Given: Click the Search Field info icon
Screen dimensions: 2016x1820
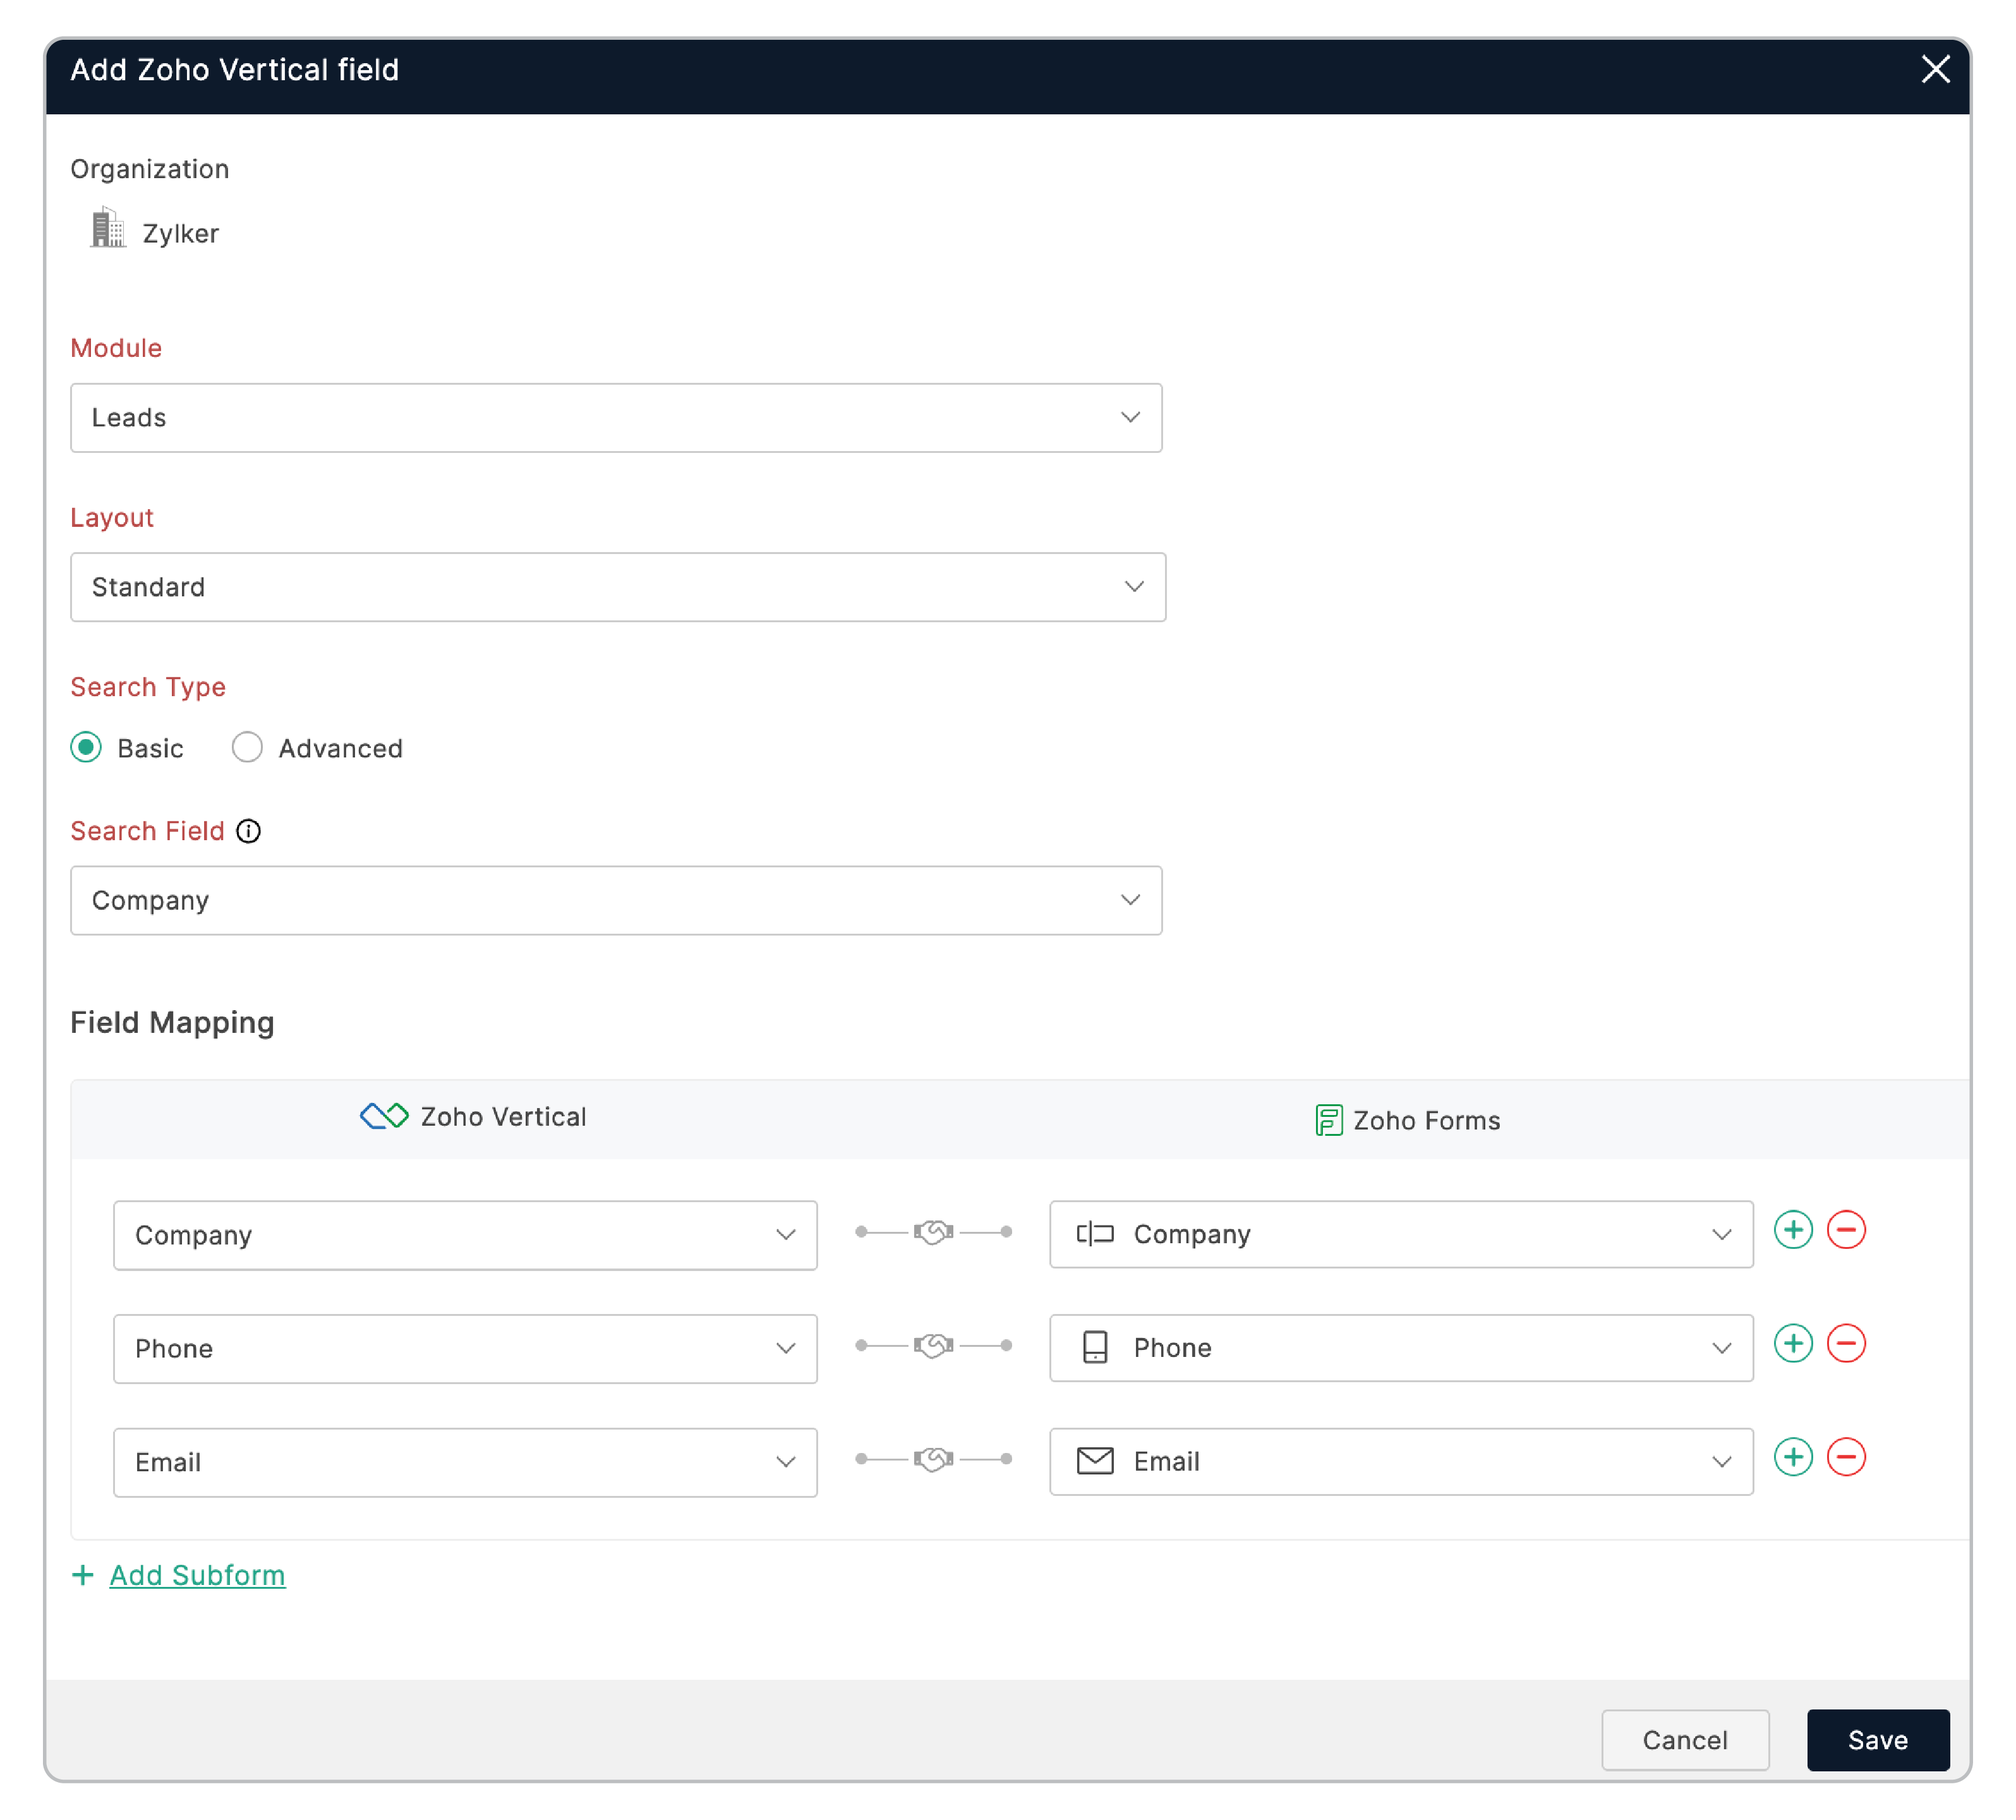Looking at the screenshot, I should click(x=248, y=831).
